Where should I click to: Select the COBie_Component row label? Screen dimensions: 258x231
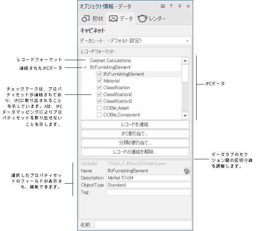pyautogui.click(x=122, y=115)
